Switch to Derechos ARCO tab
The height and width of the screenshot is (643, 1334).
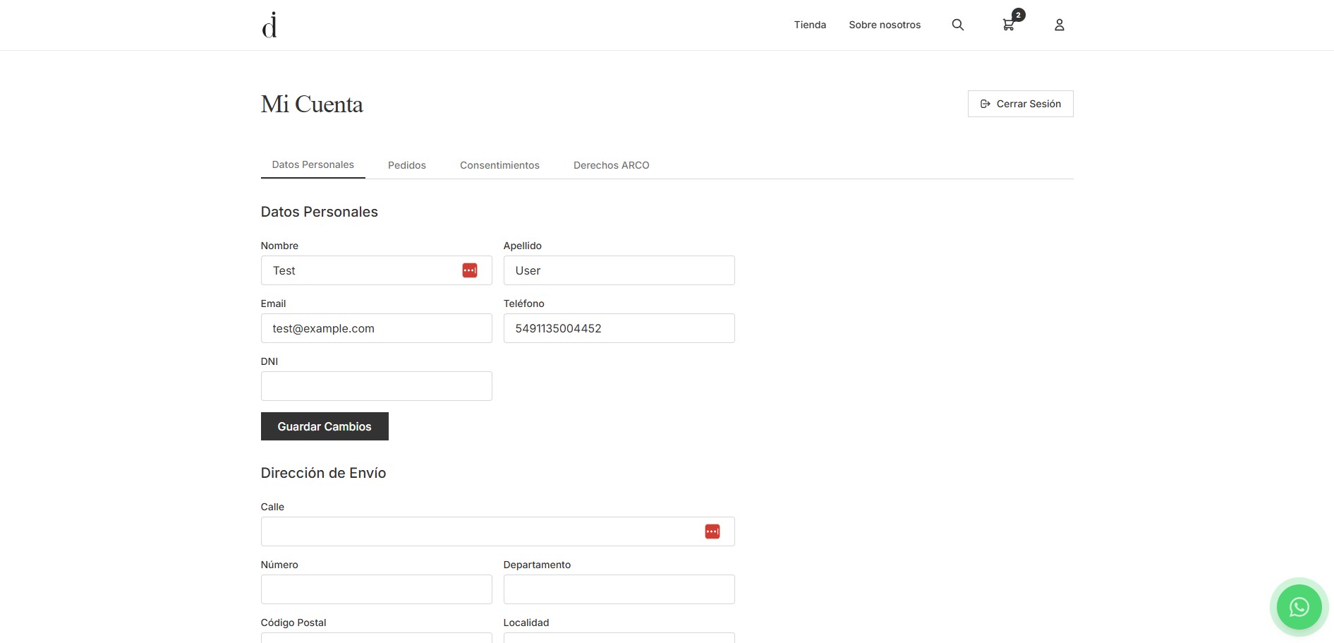pyautogui.click(x=611, y=165)
